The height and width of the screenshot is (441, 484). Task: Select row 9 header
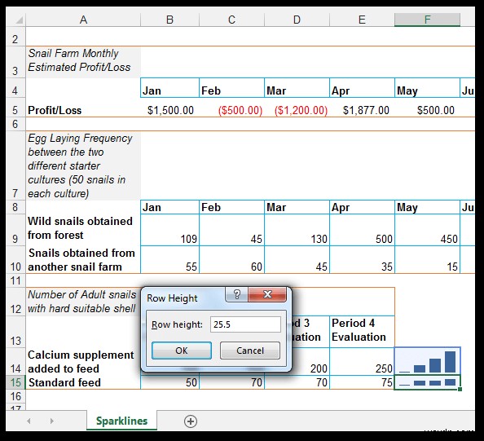15,230
